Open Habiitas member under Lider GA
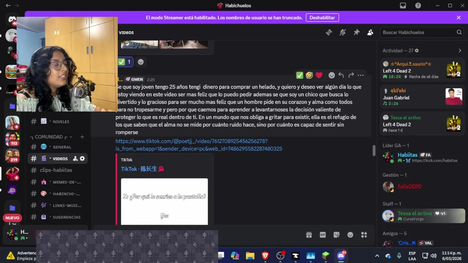468x263 pixels. click(x=422, y=157)
